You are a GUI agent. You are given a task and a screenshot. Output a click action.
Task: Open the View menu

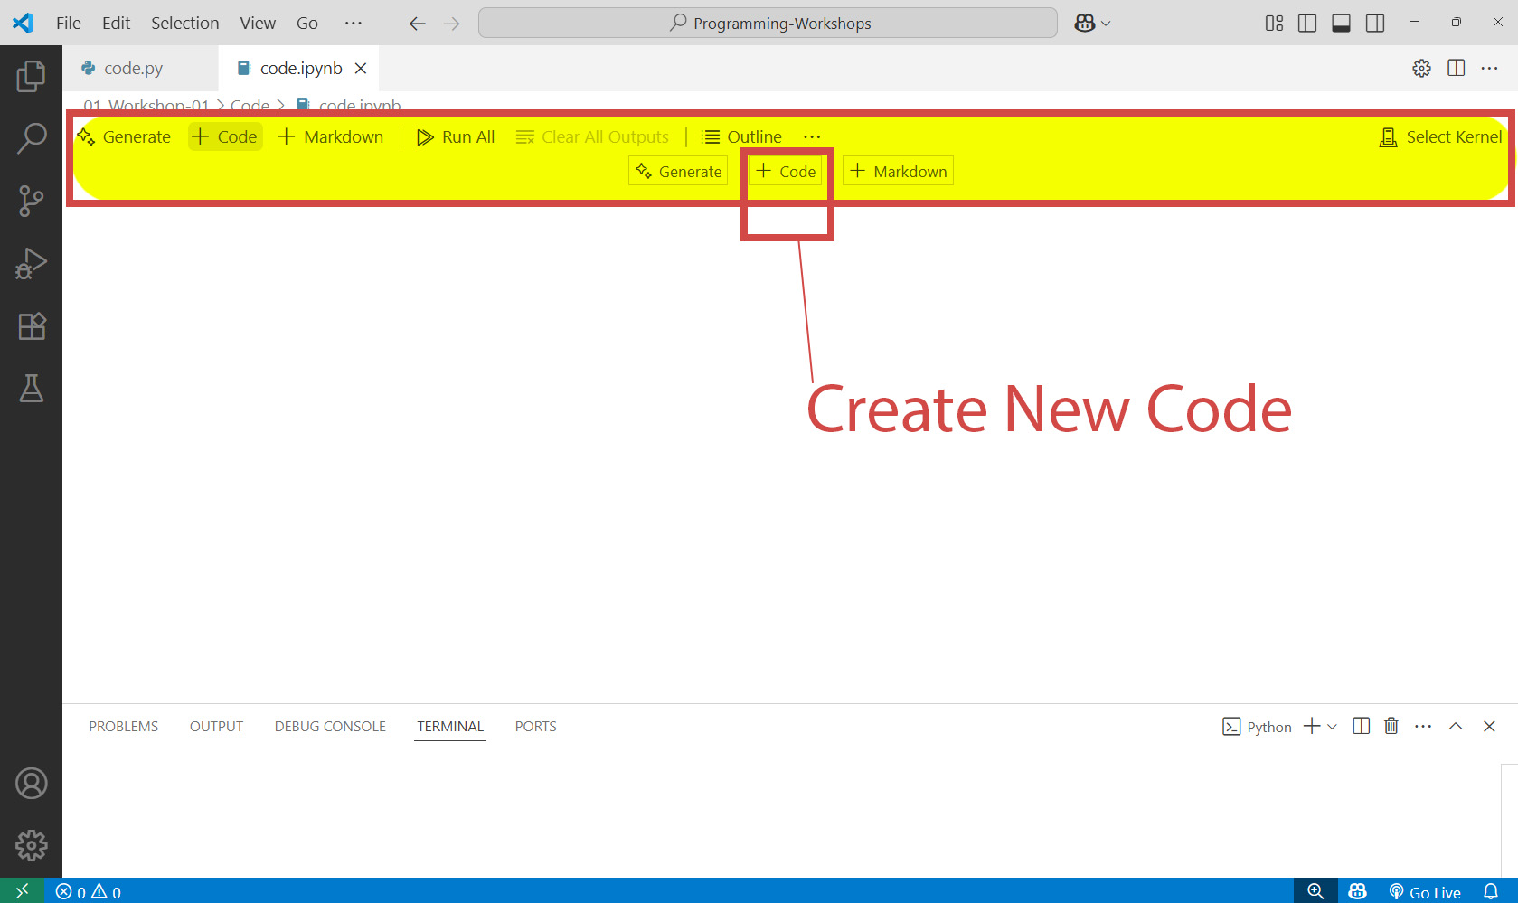(258, 24)
